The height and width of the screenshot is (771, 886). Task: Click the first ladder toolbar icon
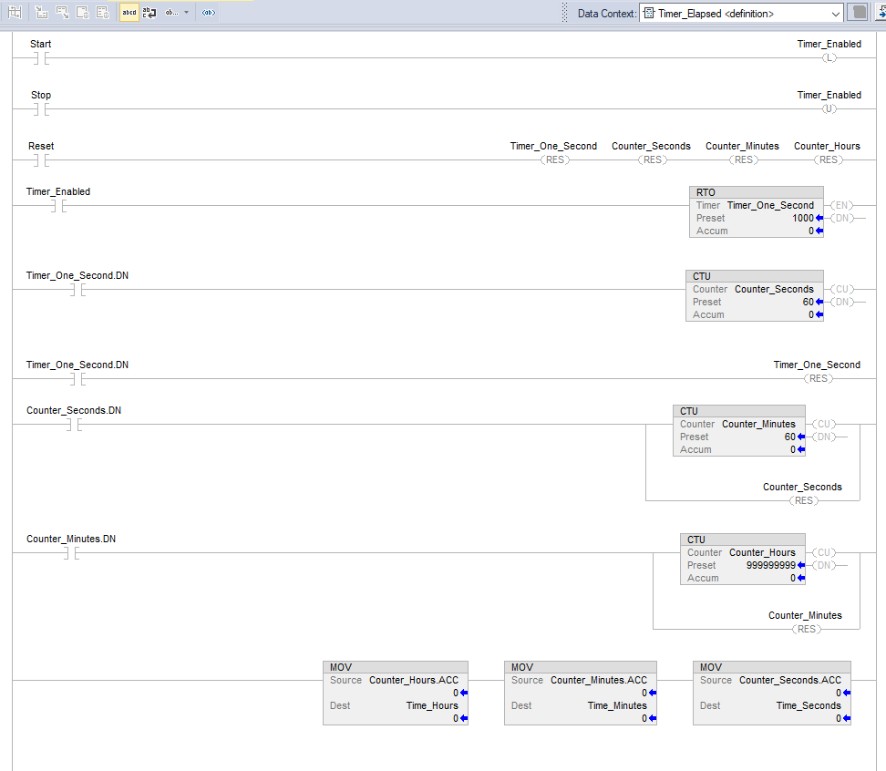click(16, 13)
